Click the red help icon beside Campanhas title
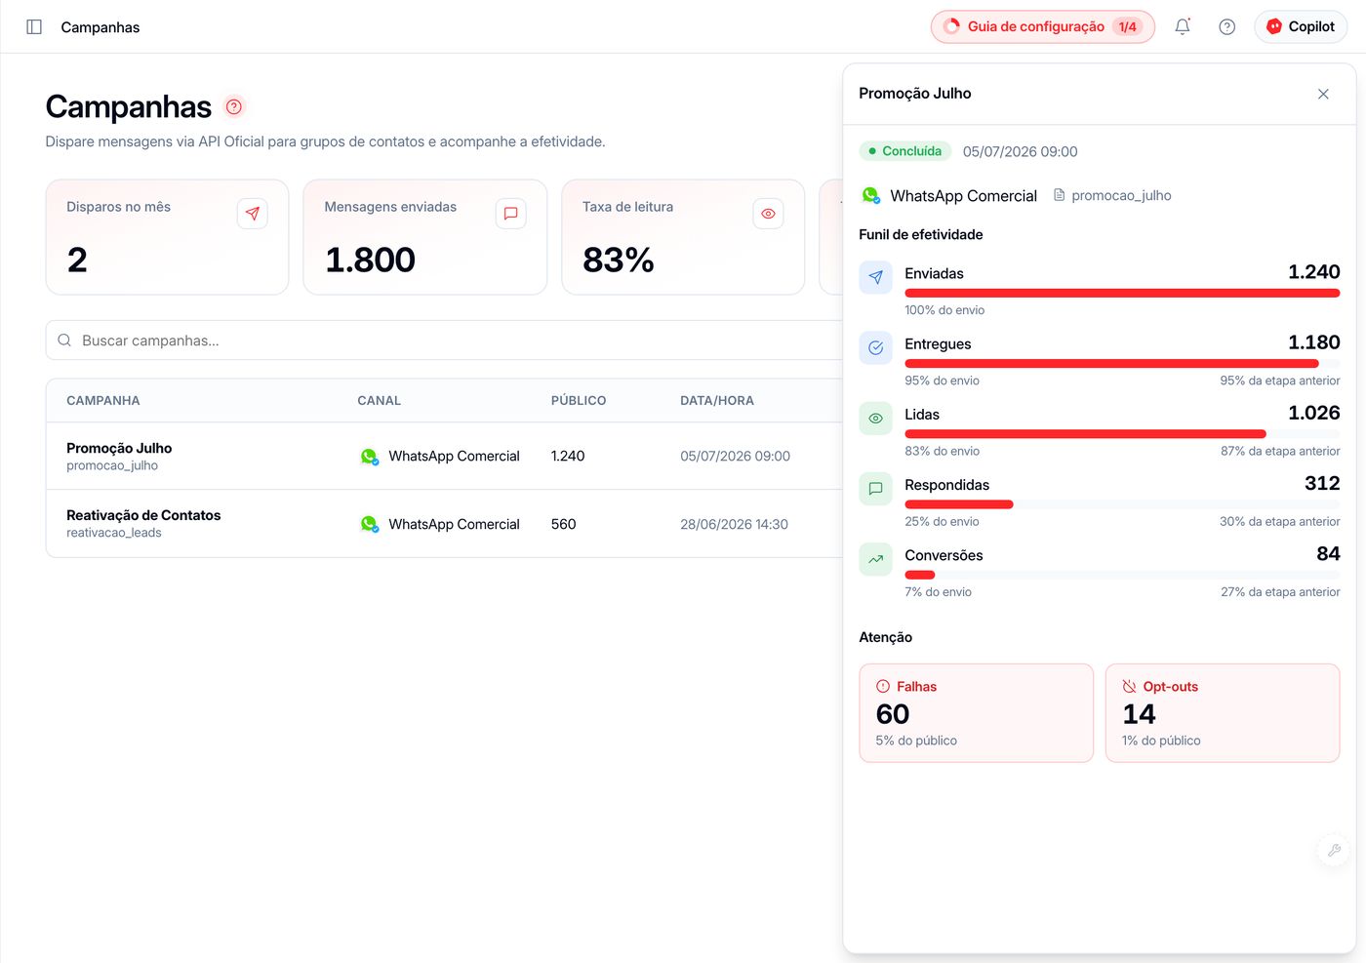This screenshot has width=1366, height=963. tap(234, 106)
